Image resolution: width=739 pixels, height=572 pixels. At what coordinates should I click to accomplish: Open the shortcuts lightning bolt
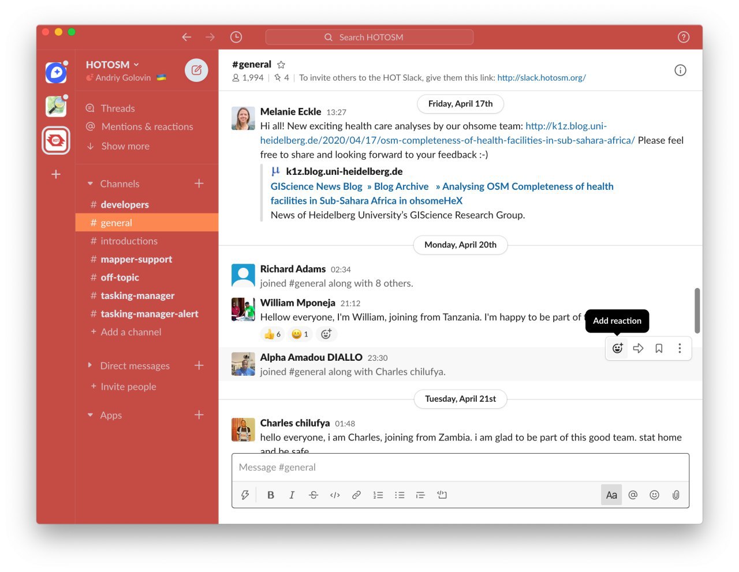[245, 495]
